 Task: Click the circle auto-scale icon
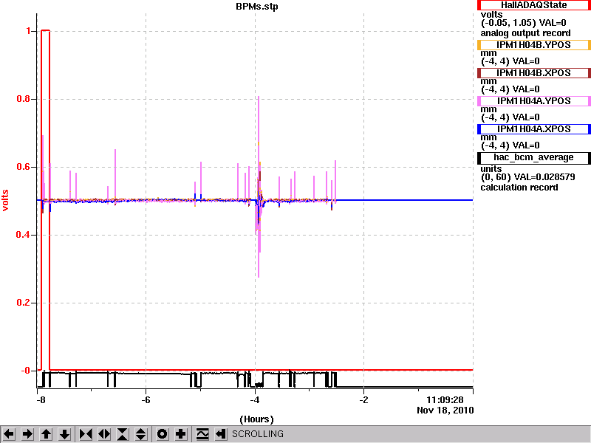pos(163,434)
